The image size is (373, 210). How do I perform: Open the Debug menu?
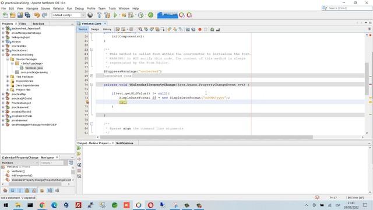(x=79, y=8)
